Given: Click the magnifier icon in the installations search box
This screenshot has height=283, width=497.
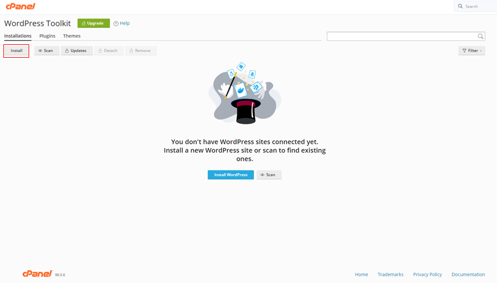Looking at the screenshot, I should coord(481,36).
